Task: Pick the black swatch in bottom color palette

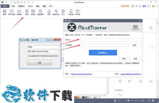Action: (x=83, y=97)
